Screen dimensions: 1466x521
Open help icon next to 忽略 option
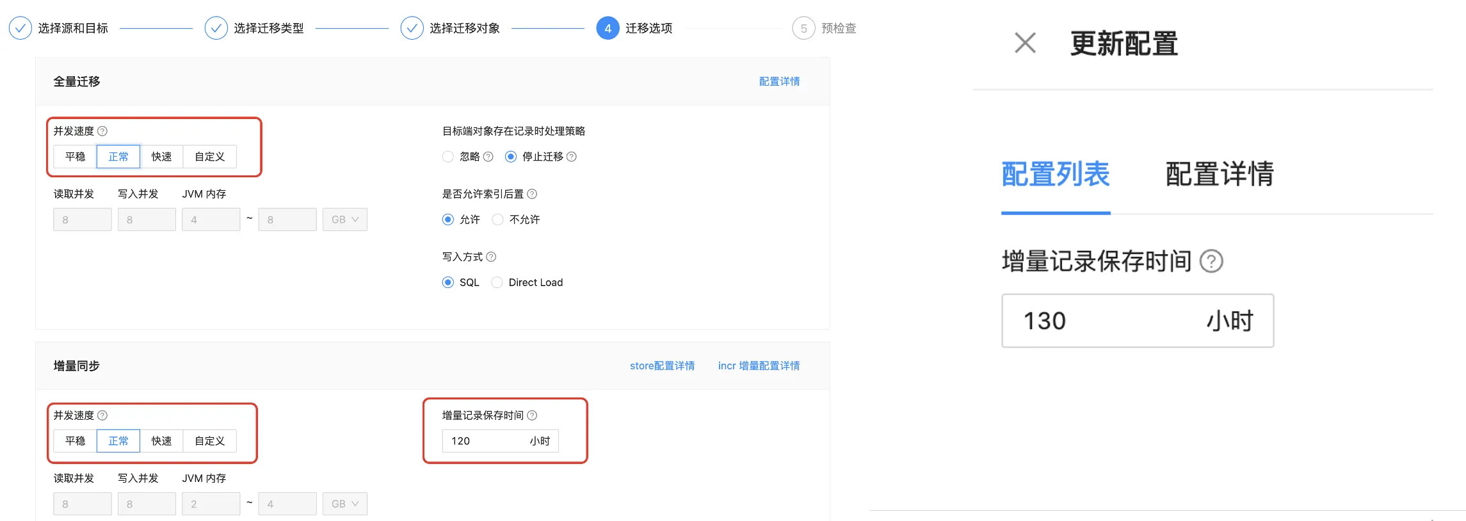[488, 157]
